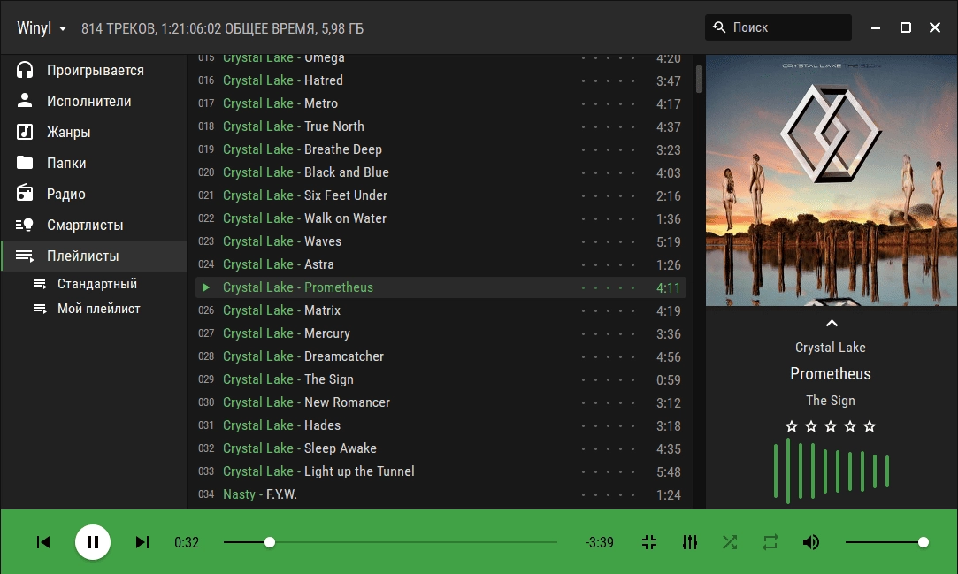Select track 028 Crystal Lake - Dreamcatcher
This screenshot has height=574, width=958.
[441, 356]
